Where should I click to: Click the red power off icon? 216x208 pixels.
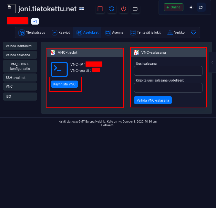coord(123,9)
